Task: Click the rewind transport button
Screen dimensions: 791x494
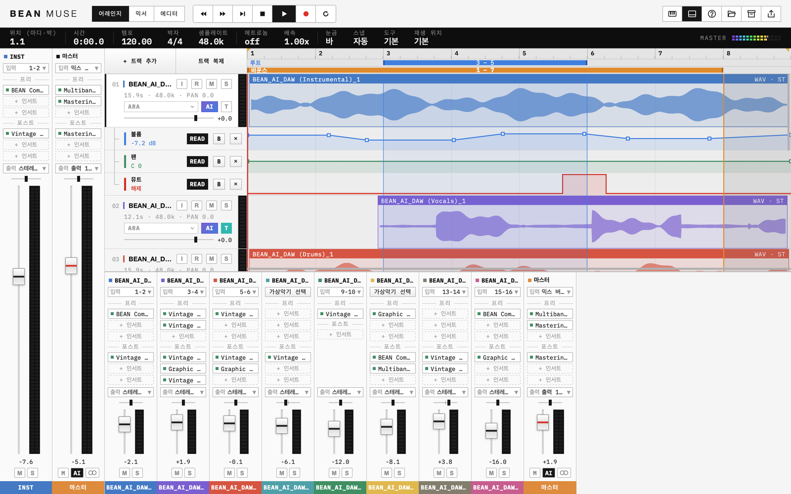Action: click(203, 14)
